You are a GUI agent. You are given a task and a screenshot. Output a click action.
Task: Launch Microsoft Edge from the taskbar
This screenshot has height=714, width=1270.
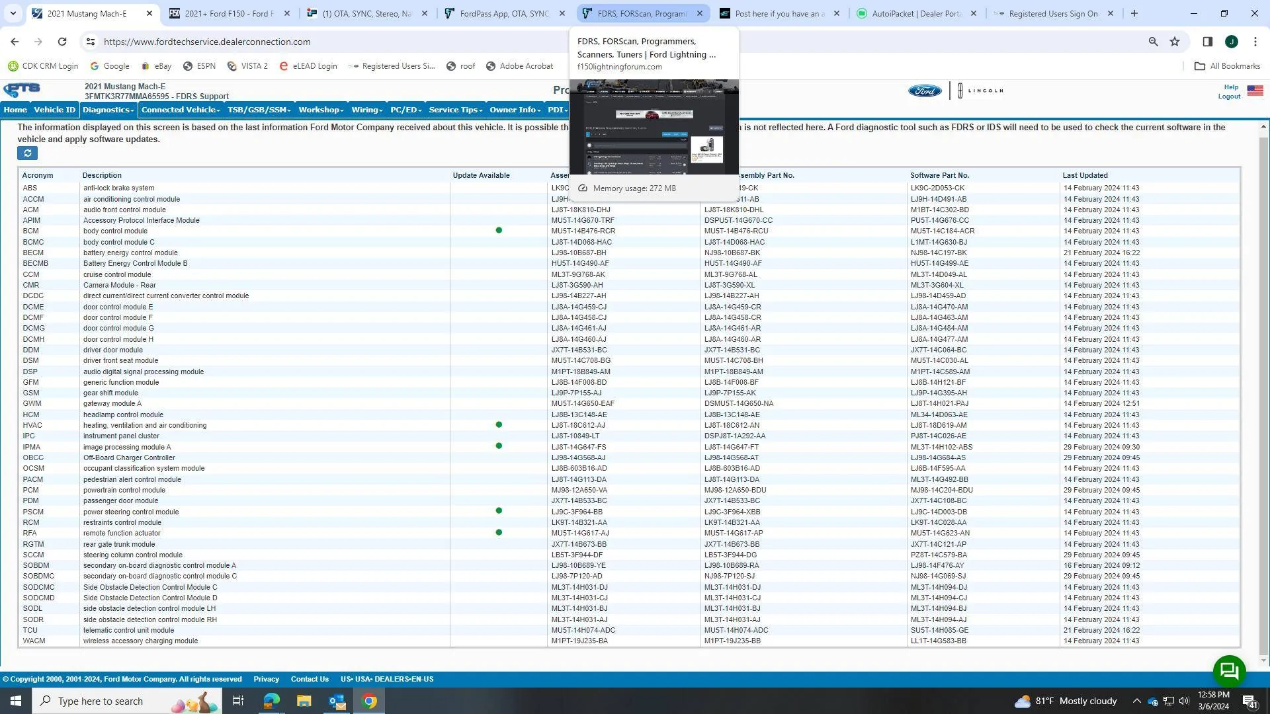click(x=271, y=701)
